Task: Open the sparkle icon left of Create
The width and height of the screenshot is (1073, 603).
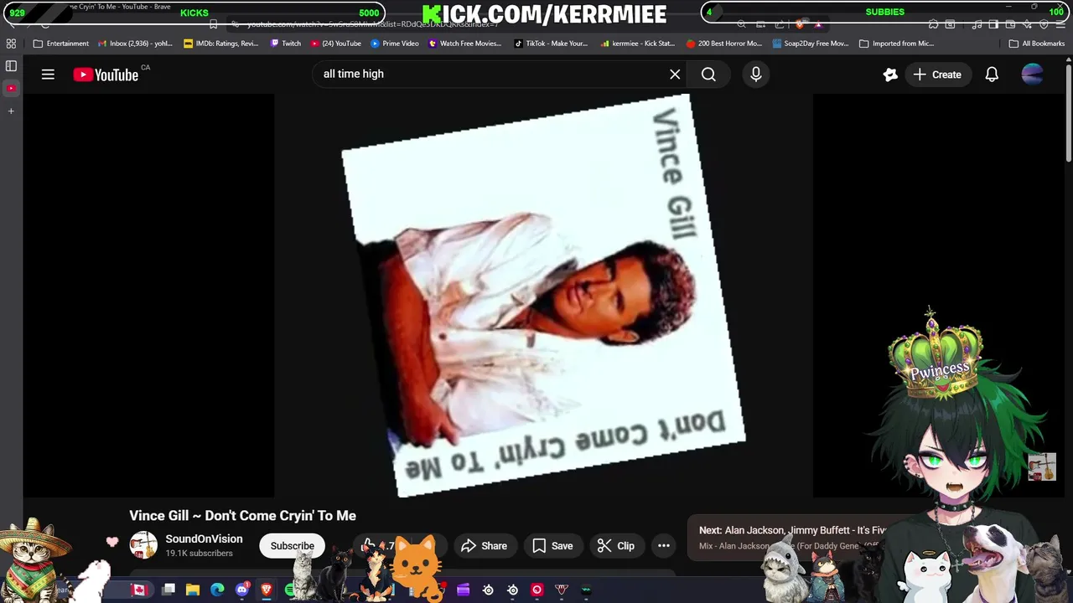Action: [890, 75]
